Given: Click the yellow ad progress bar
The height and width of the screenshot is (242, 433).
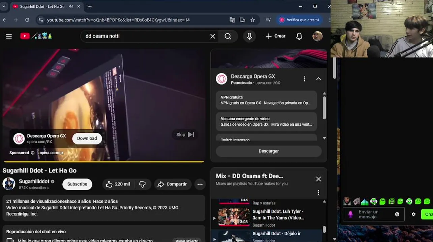Looking at the screenshot, I should coord(103,162).
